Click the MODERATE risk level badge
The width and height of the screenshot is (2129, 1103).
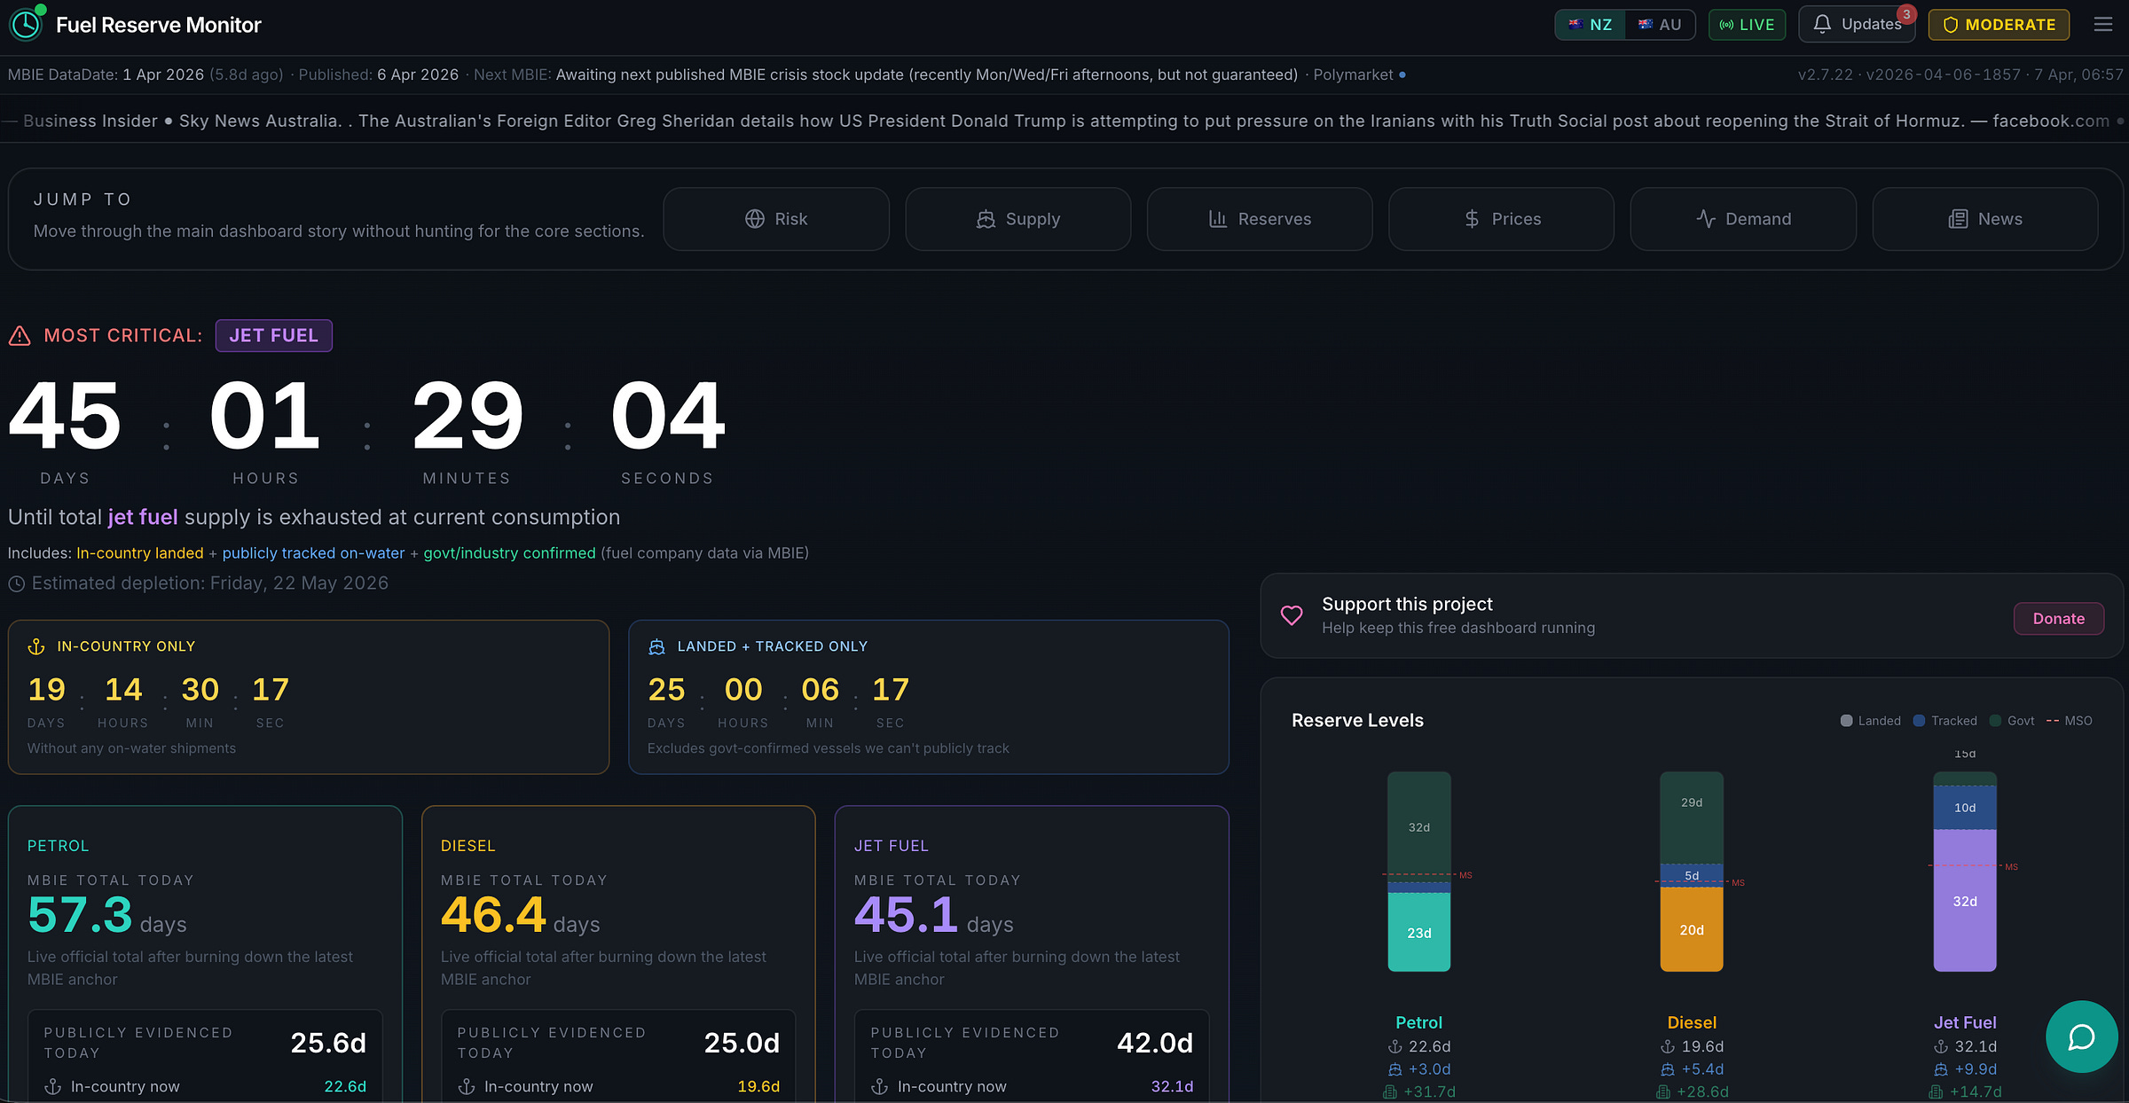pos(1999,25)
